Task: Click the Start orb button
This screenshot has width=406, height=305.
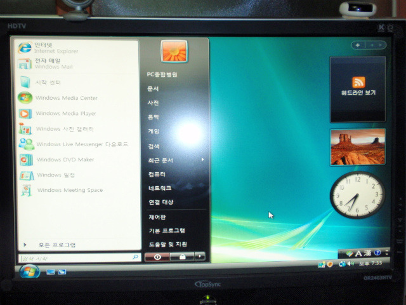Action: (30, 271)
